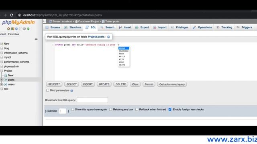This screenshot has width=257, height=144.
Task: Collapse all navigation tree items icon
Action: [x=36, y=39]
